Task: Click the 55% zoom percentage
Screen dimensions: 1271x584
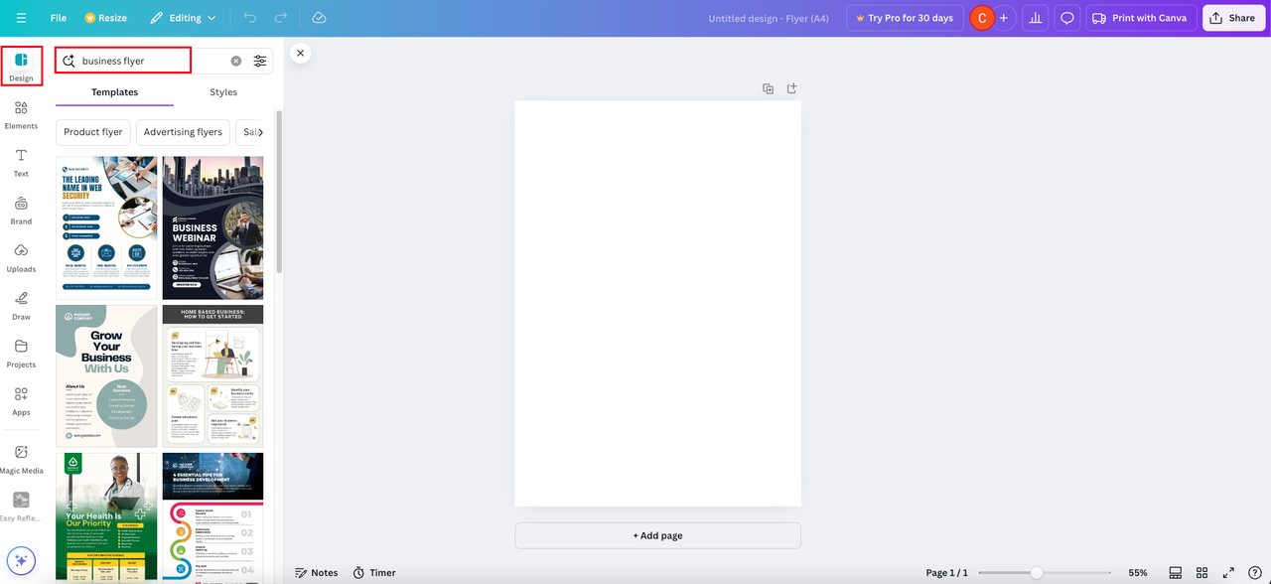Action: (x=1138, y=573)
